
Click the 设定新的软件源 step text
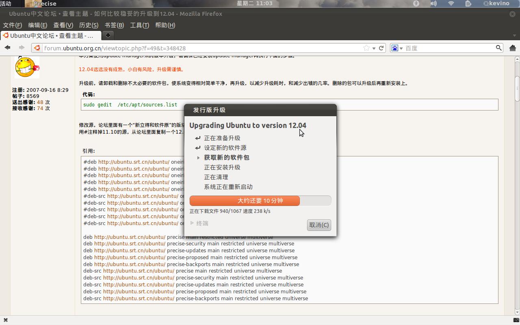click(x=225, y=148)
